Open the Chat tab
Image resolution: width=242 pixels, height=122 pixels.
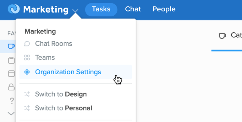(133, 9)
